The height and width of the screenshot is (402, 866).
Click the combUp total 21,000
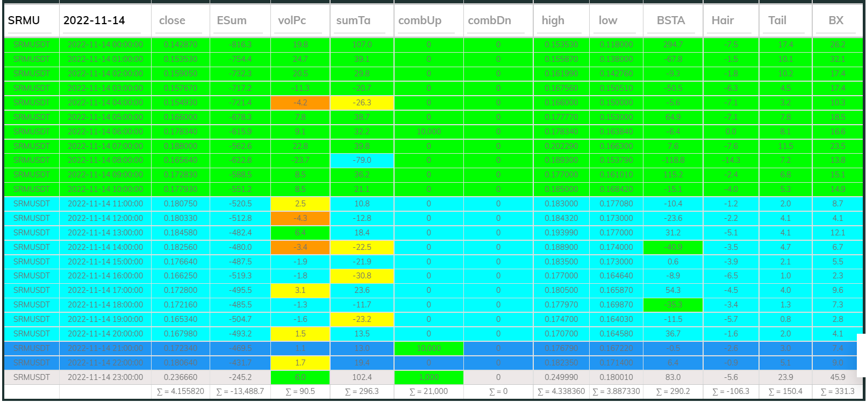[x=428, y=391]
